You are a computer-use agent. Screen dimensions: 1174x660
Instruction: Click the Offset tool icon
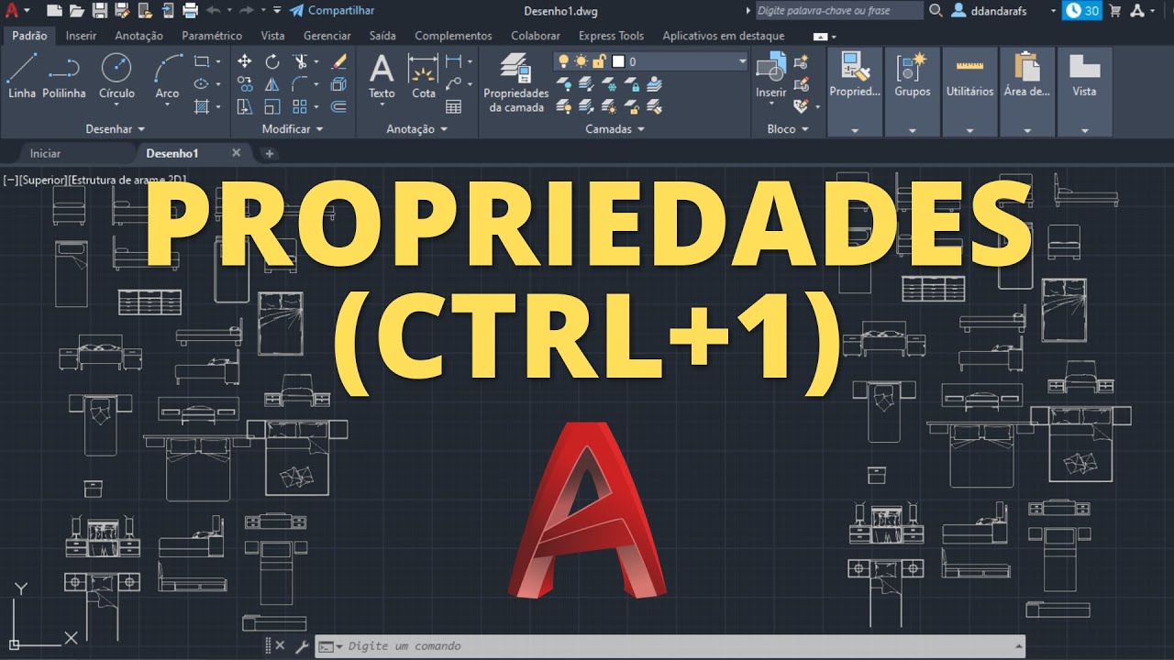(338, 106)
